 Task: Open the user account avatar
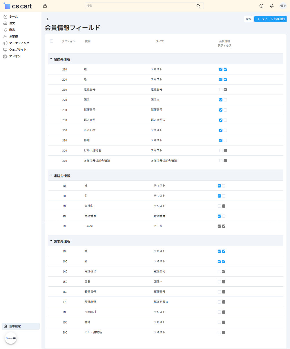(283, 6)
